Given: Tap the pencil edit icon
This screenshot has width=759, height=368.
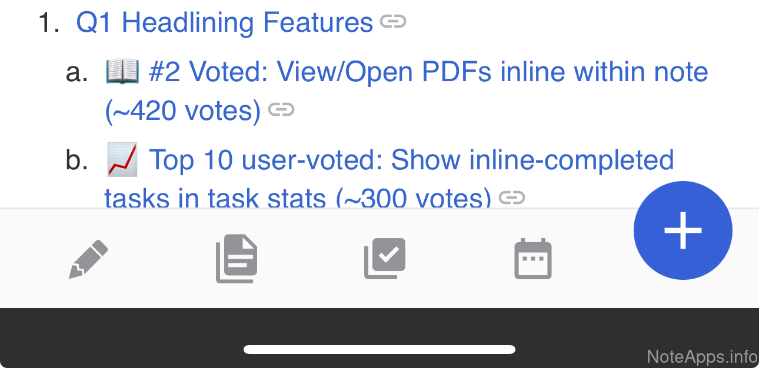Looking at the screenshot, I should (x=89, y=259).
